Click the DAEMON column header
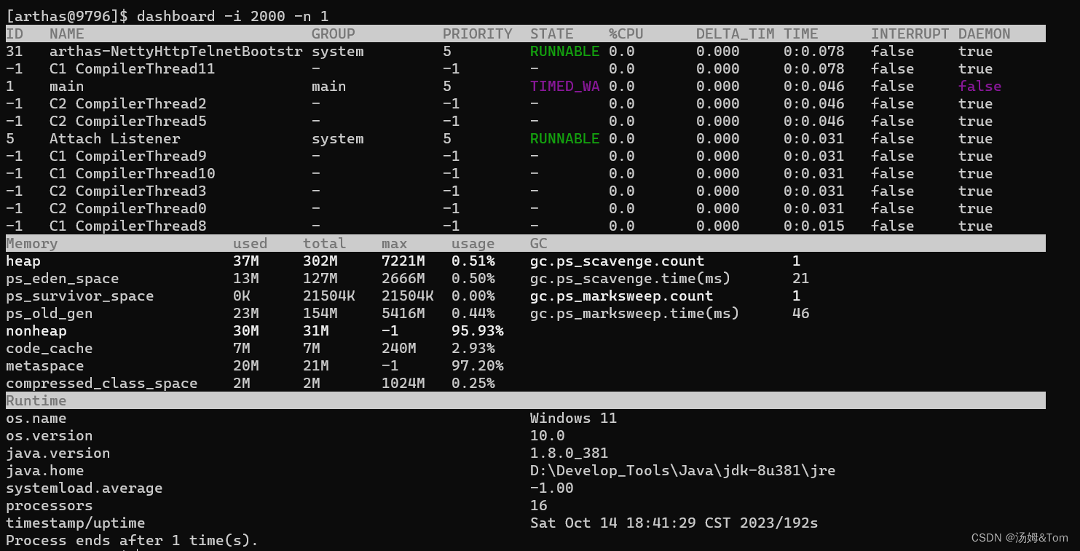This screenshot has width=1080, height=551. pos(982,33)
